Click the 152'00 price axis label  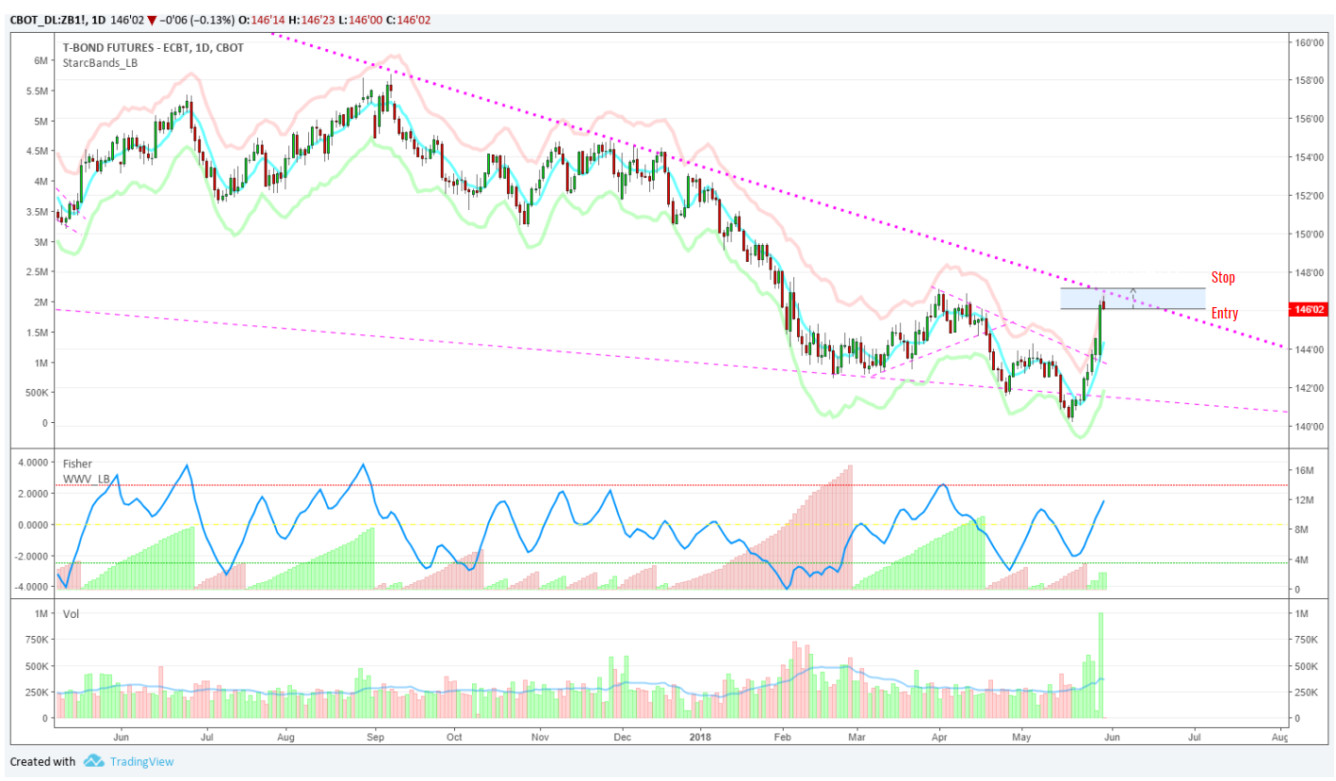[x=1309, y=197]
